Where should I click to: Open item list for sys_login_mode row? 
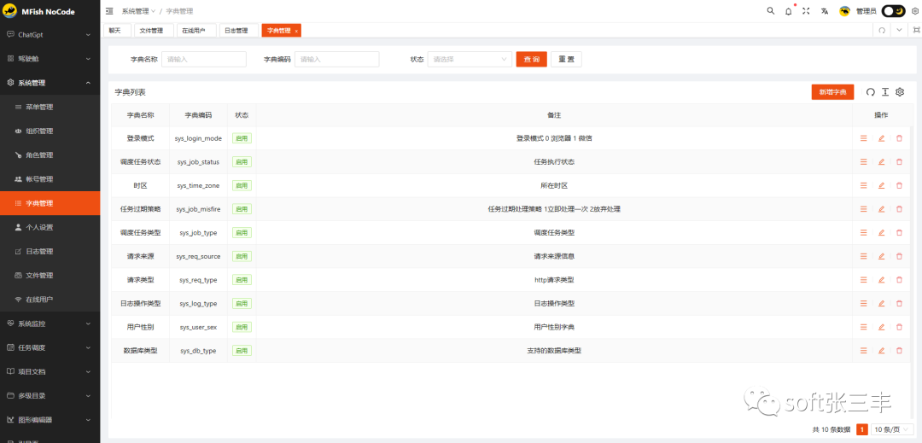coord(864,138)
